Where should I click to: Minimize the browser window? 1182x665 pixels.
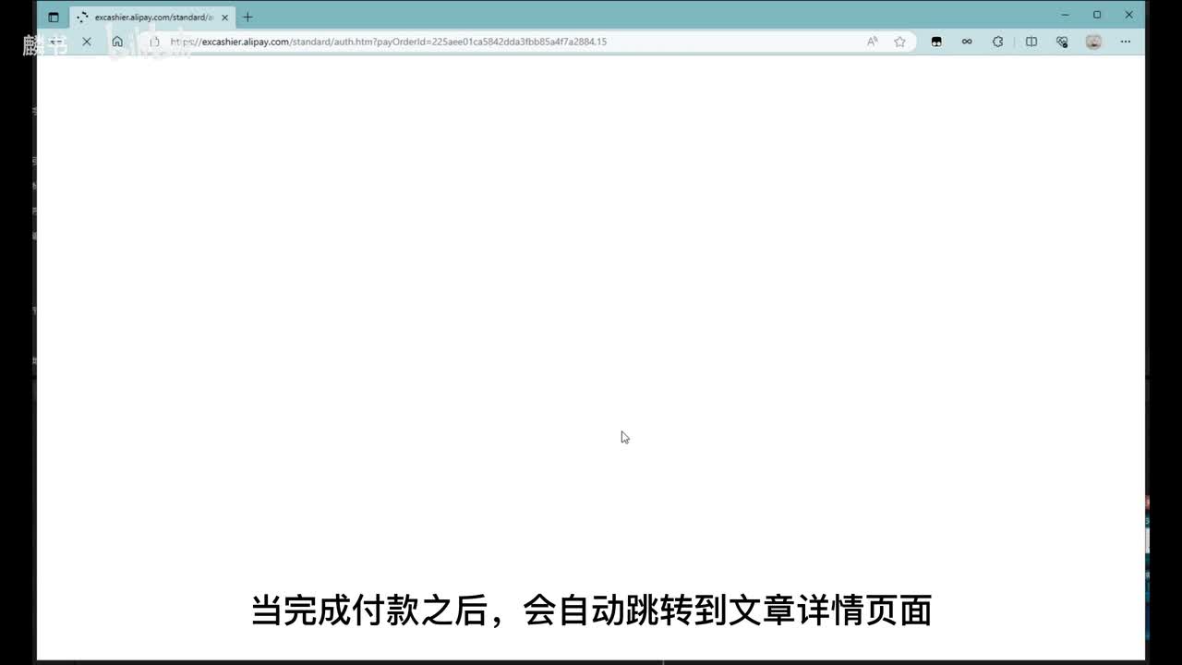1066,15
